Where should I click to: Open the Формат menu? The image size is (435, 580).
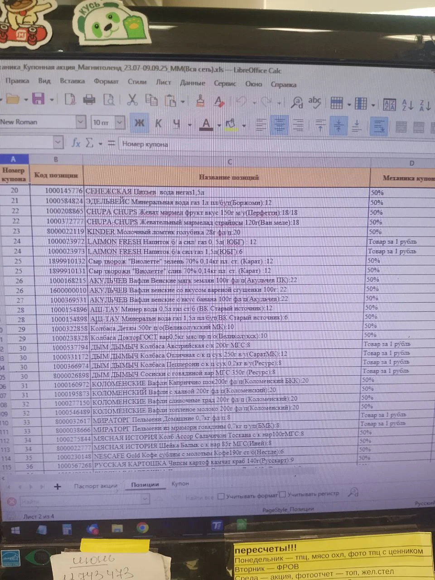[106, 81]
